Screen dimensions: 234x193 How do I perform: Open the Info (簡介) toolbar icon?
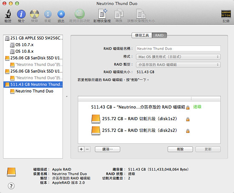tap(21, 14)
